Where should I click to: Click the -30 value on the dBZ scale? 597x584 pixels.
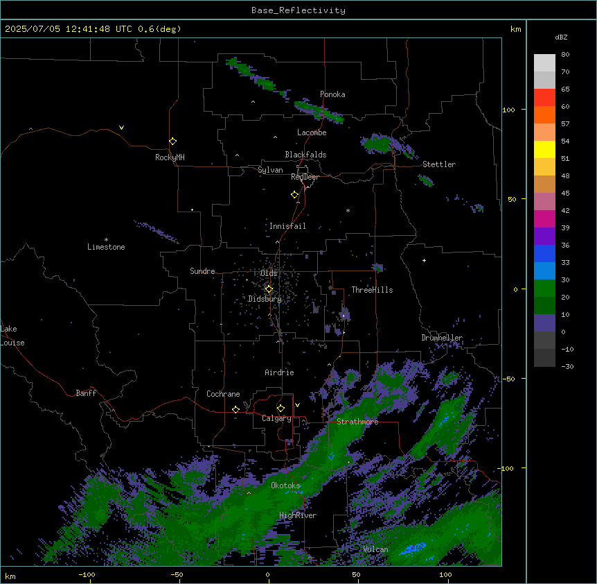(x=567, y=366)
